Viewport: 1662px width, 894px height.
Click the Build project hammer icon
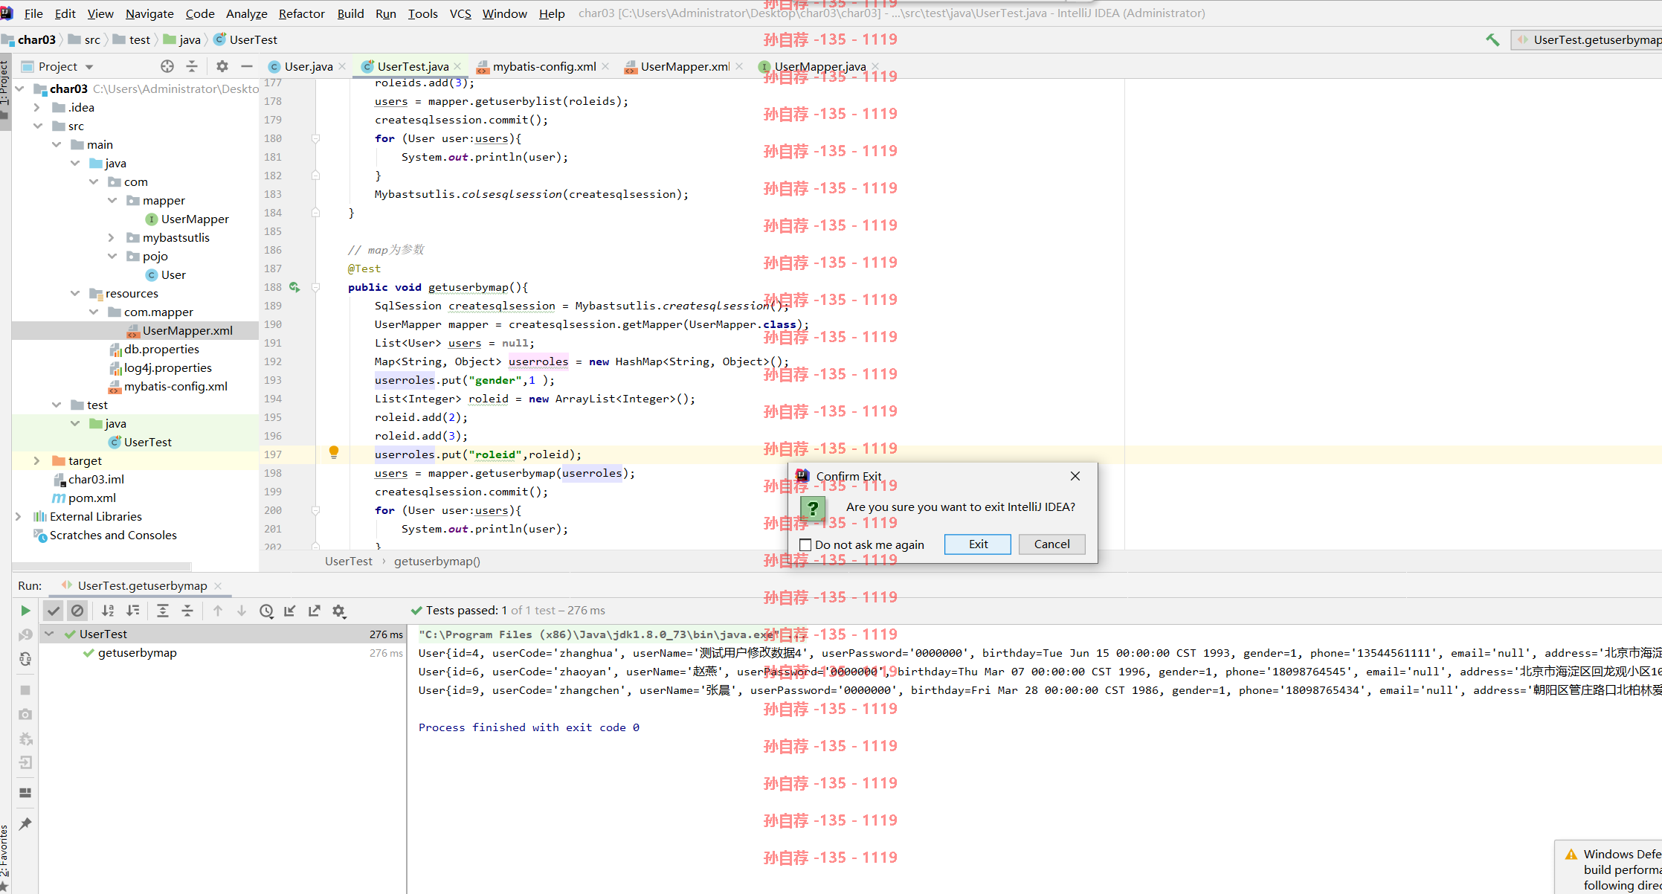pos(1492,40)
